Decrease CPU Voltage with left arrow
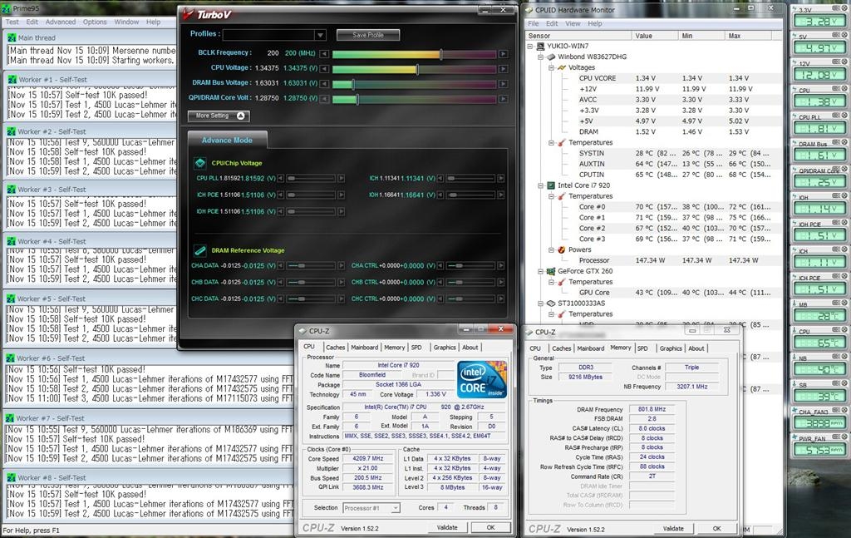The height and width of the screenshot is (538, 851). point(324,69)
